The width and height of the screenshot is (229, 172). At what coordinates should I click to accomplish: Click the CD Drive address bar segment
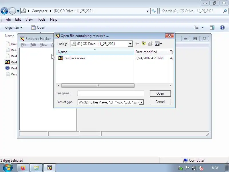point(73,11)
